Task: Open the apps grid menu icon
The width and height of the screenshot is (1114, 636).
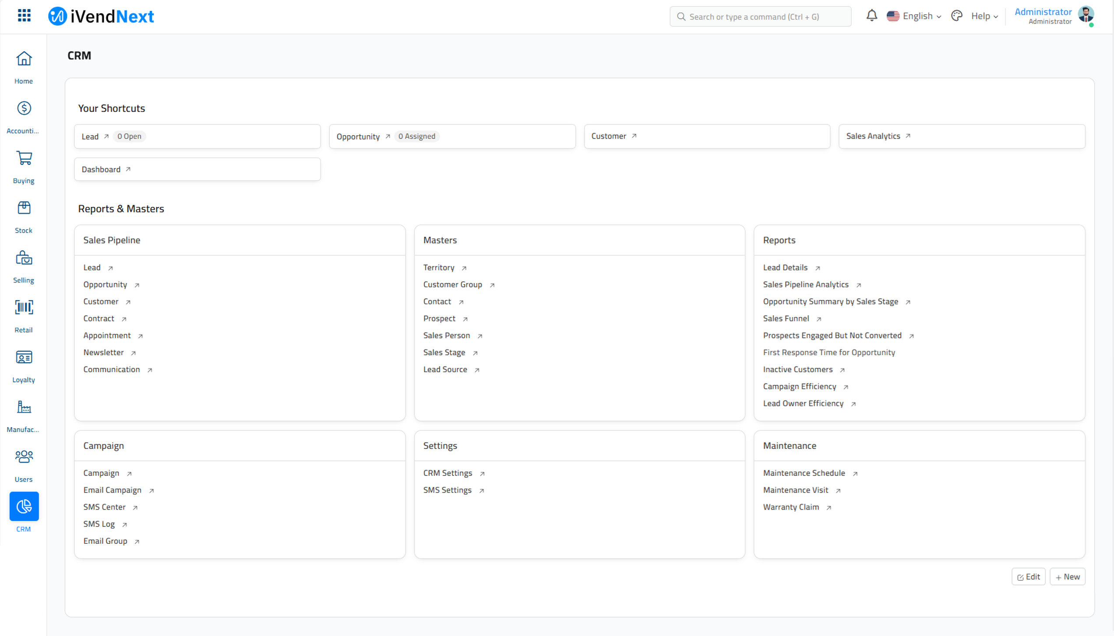Action: 24,15
